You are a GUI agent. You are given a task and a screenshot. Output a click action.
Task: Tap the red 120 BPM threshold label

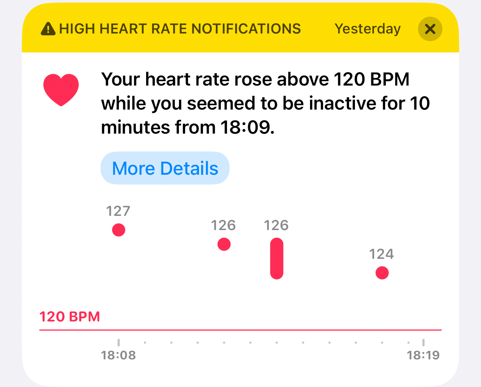tap(70, 317)
